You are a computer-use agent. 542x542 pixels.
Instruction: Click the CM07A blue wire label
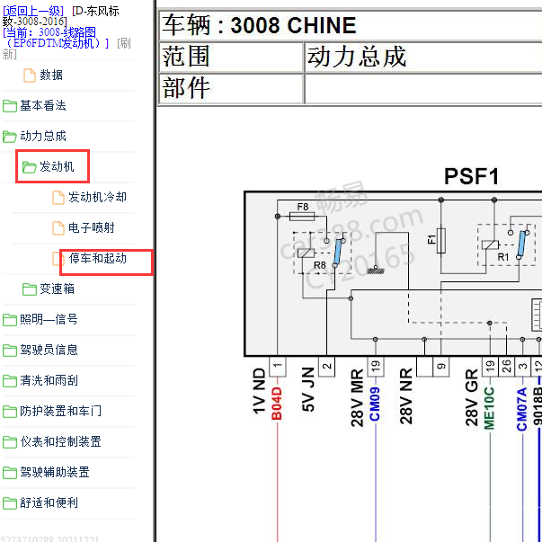[522, 409]
